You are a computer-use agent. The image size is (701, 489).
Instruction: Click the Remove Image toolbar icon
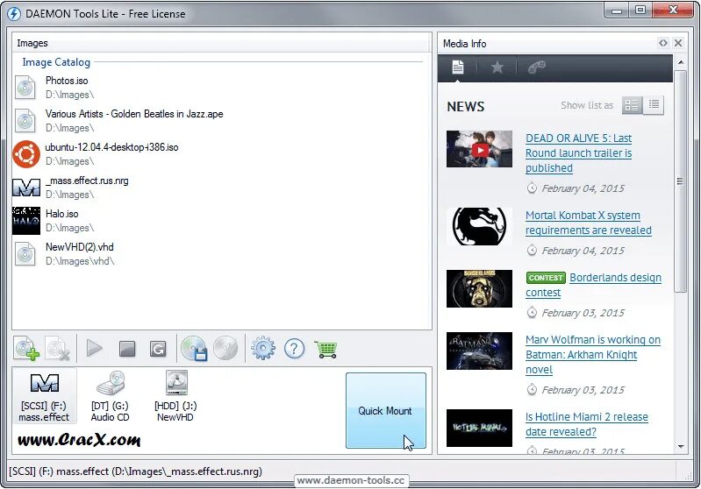point(58,348)
